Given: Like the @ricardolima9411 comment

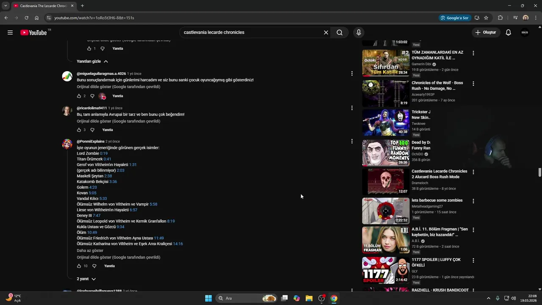Looking at the screenshot, I should 79,130.
